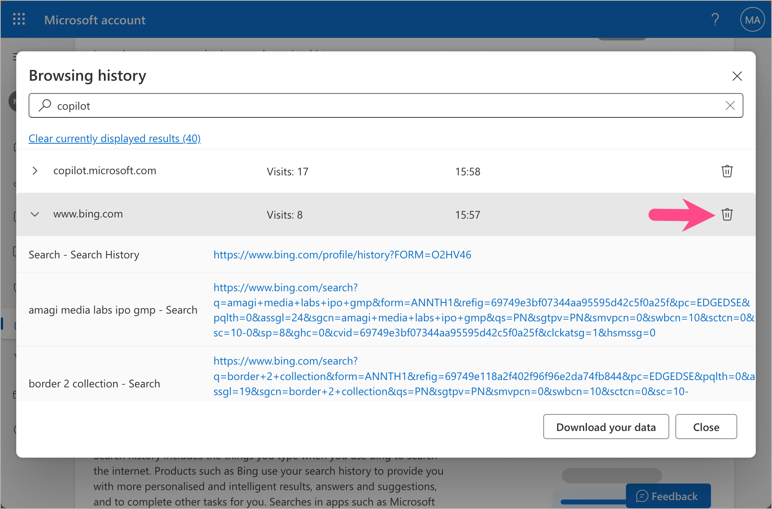Click the Microsoft account header title
Image resolution: width=772 pixels, height=509 pixels.
[x=95, y=20]
